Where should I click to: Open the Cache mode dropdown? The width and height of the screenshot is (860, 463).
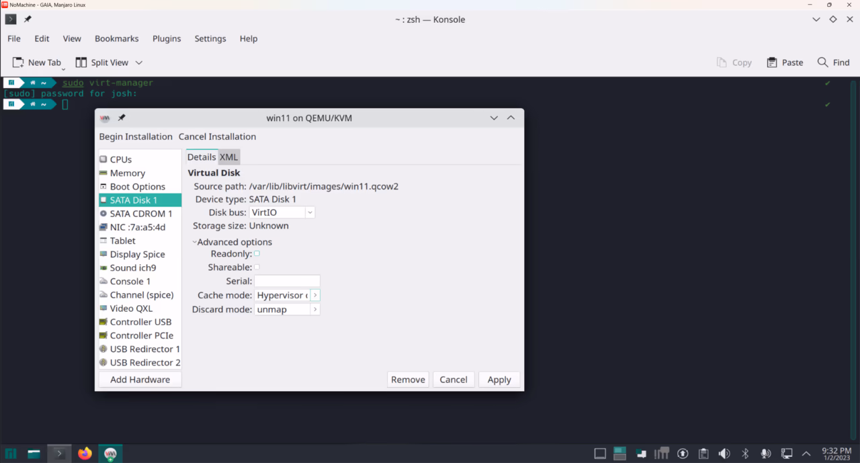pyautogui.click(x=314, y=295)
